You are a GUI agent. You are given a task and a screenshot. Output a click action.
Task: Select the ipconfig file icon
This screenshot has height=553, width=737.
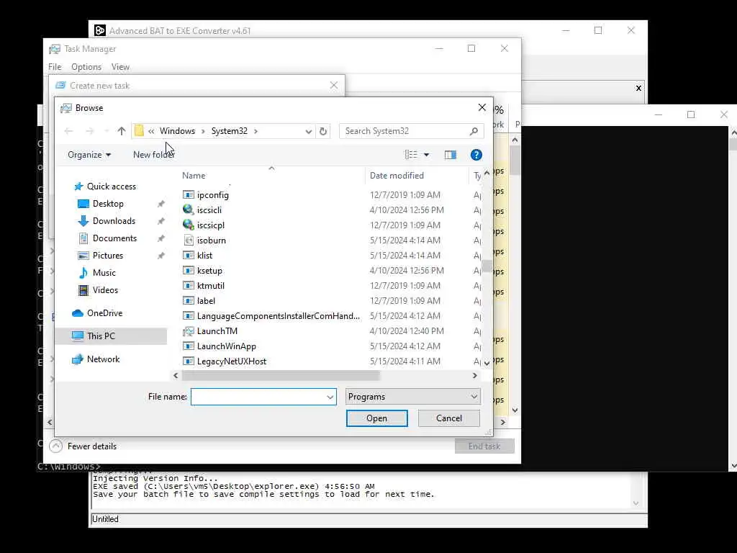[189, 194]
